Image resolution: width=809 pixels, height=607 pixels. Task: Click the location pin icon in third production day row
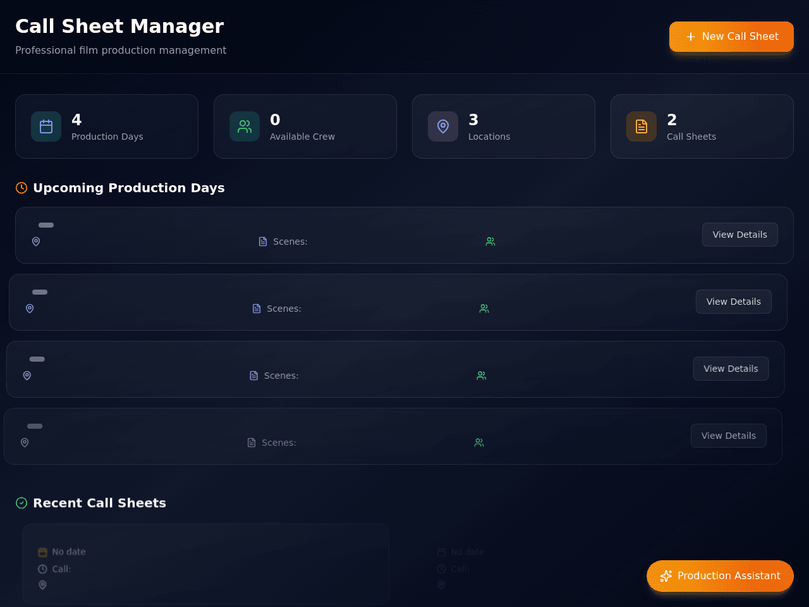[x=27, y=376]
